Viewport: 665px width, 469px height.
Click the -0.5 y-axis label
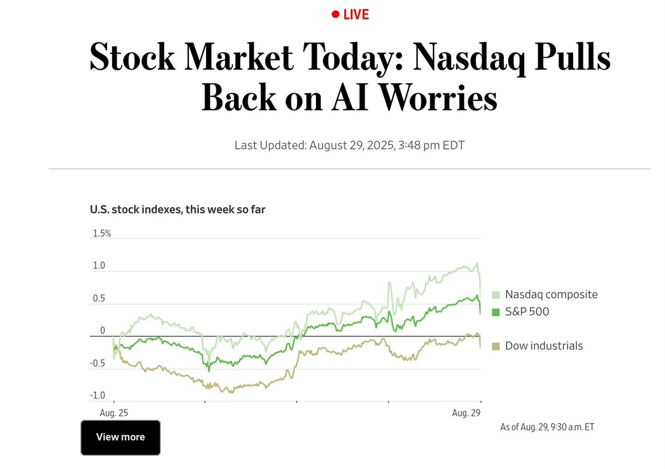tap(98, 363)
